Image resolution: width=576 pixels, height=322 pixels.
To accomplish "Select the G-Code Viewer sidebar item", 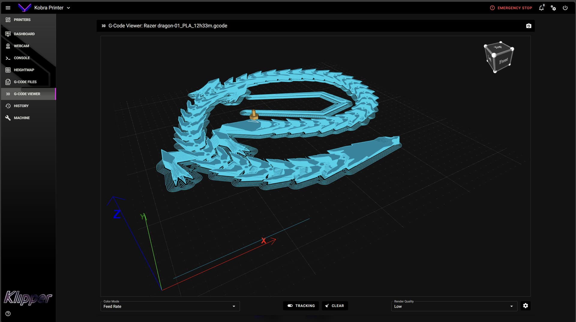I will pyautogui.click(x=28, y=94).
